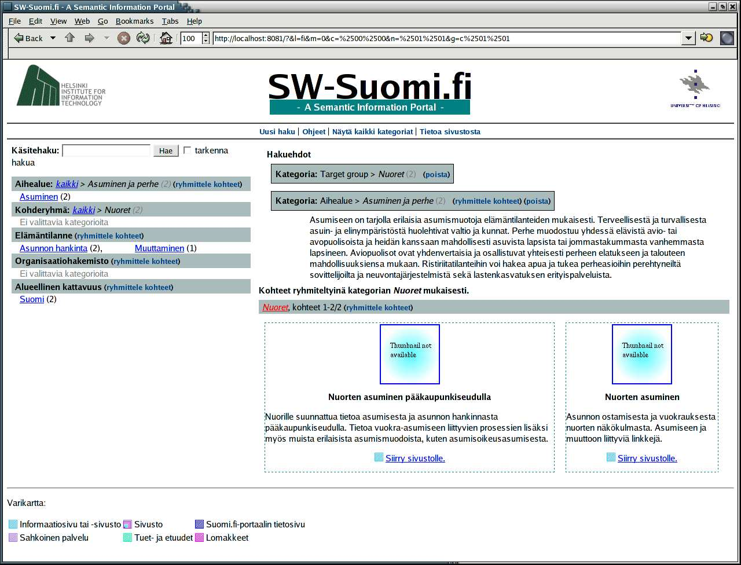This screenshot has width=741, height=565.
Task: Click the Suomi.fi-portaalin tietosivu legend icon
Action: [x=200, y=524]
